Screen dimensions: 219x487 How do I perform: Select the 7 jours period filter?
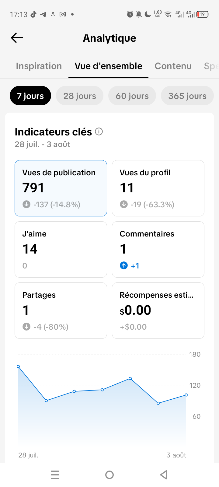[30, 96]
